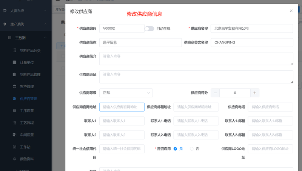Click the 颜色资料 icon
Screen dimensions: 302x171
pos(15,159)
